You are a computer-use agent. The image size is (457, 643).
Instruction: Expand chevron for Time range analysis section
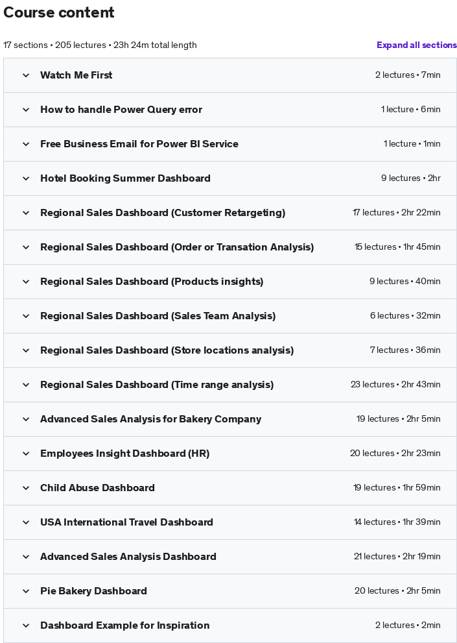(x=26, y=385)
